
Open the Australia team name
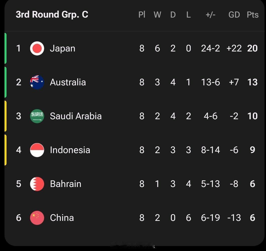[x=68, y=82]
